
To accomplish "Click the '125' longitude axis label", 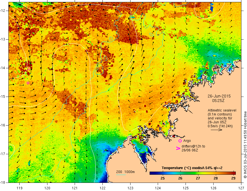I will 186,188.
